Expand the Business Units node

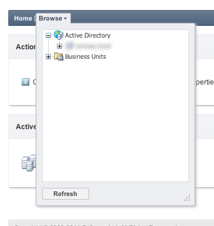pos(48,56)
